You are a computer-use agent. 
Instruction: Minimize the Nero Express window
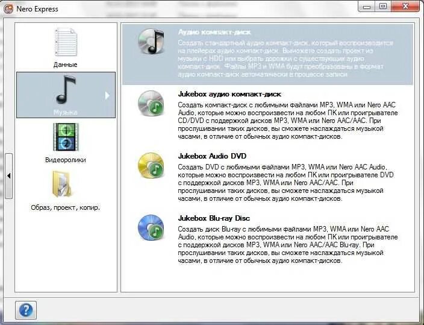click(x=367, y=7)
